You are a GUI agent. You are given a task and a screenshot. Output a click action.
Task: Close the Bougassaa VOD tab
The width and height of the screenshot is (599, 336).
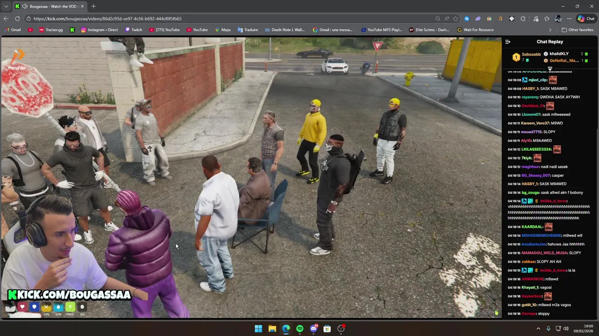pyautogui.click(x=82, y=7)
